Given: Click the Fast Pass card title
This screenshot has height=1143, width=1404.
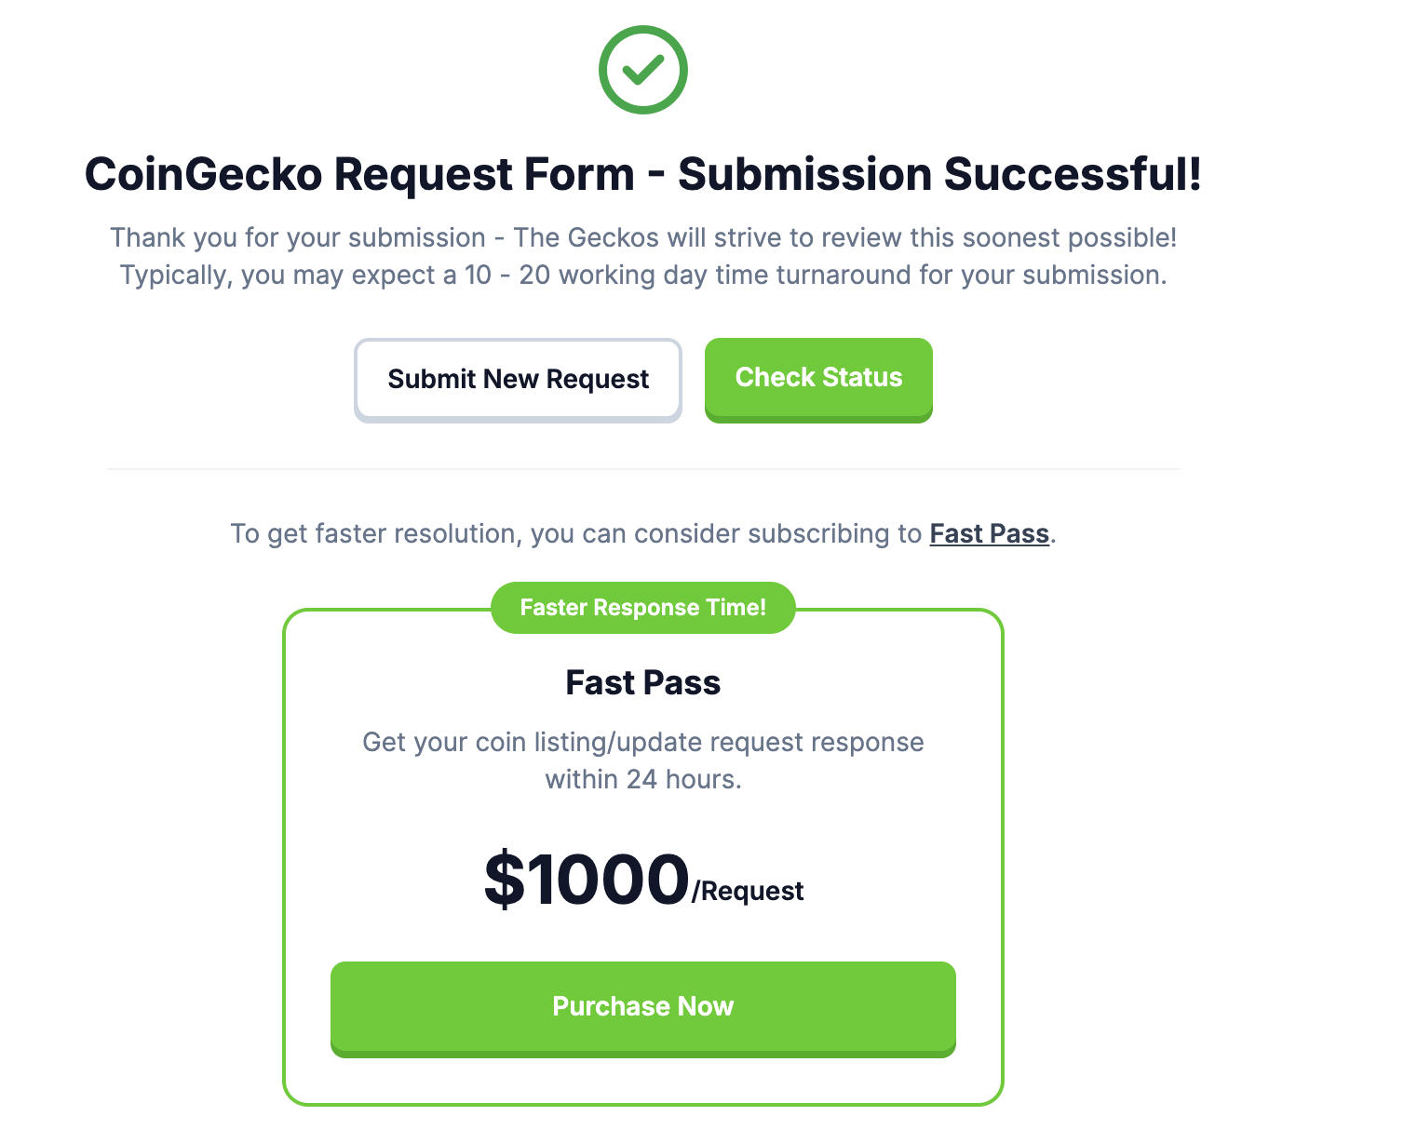Looking at the screenshot, I should pyautogui.click(x=642, y=682).
